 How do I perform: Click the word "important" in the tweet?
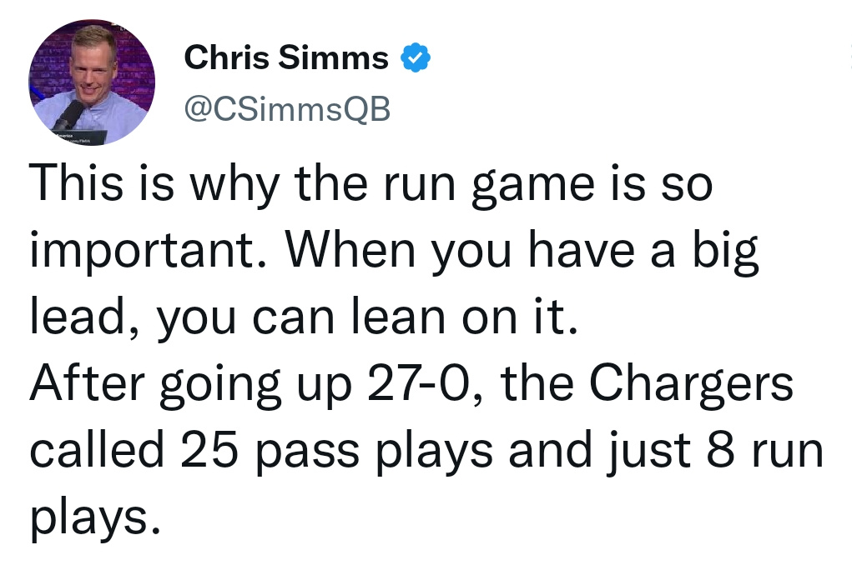click(148, 252)
